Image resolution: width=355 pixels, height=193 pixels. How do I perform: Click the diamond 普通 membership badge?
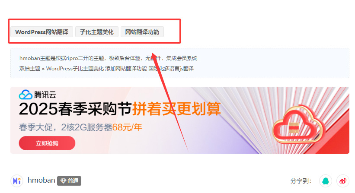tap(69, 181)
